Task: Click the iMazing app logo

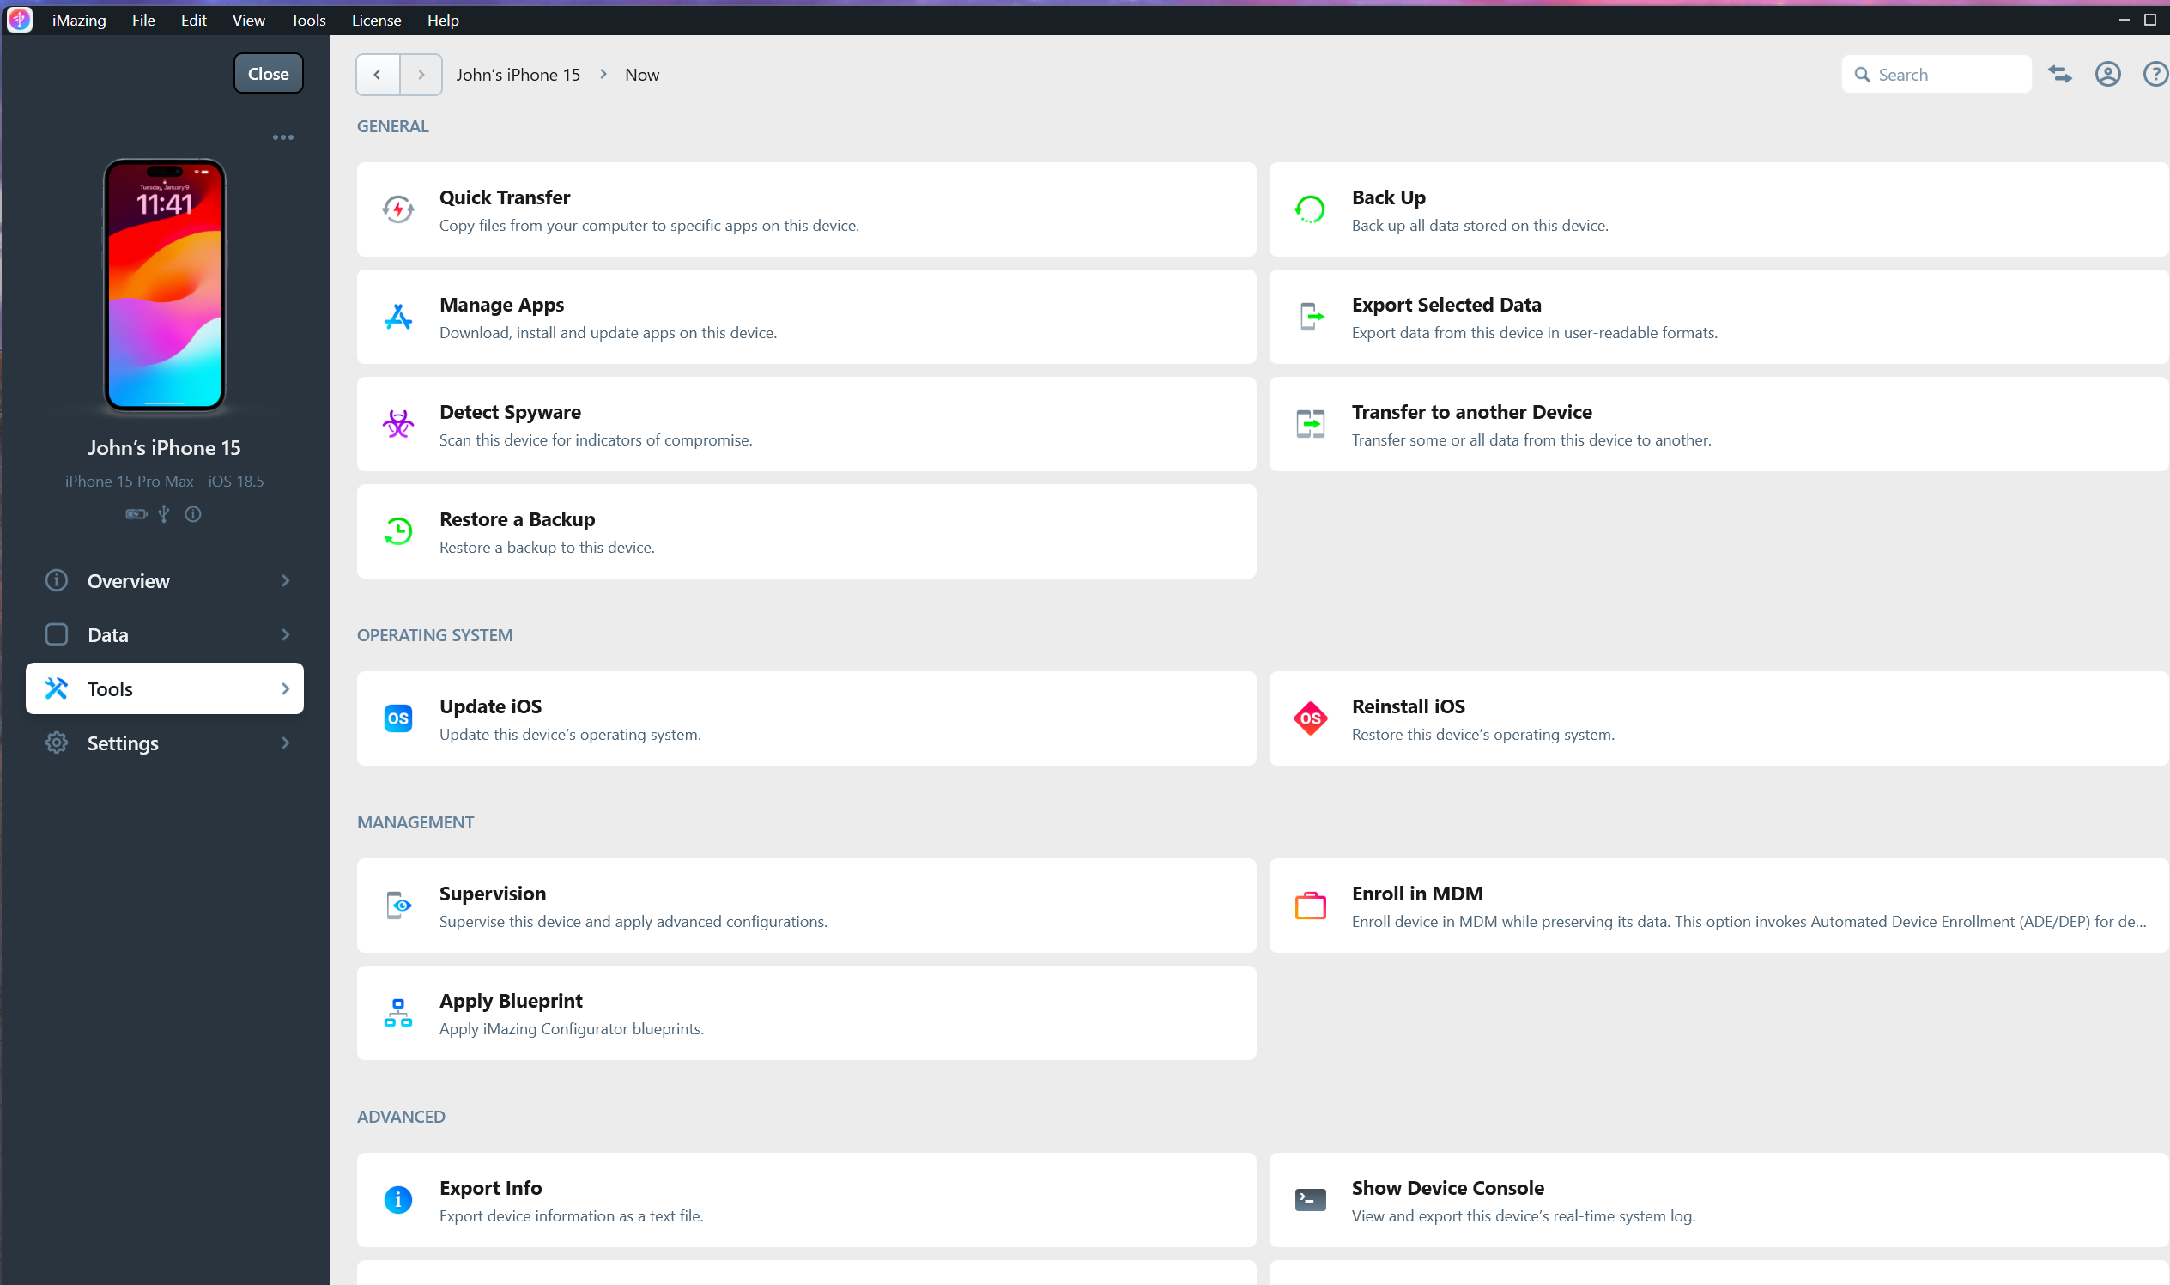Action: pyautogui.click(x=19, y=19)
